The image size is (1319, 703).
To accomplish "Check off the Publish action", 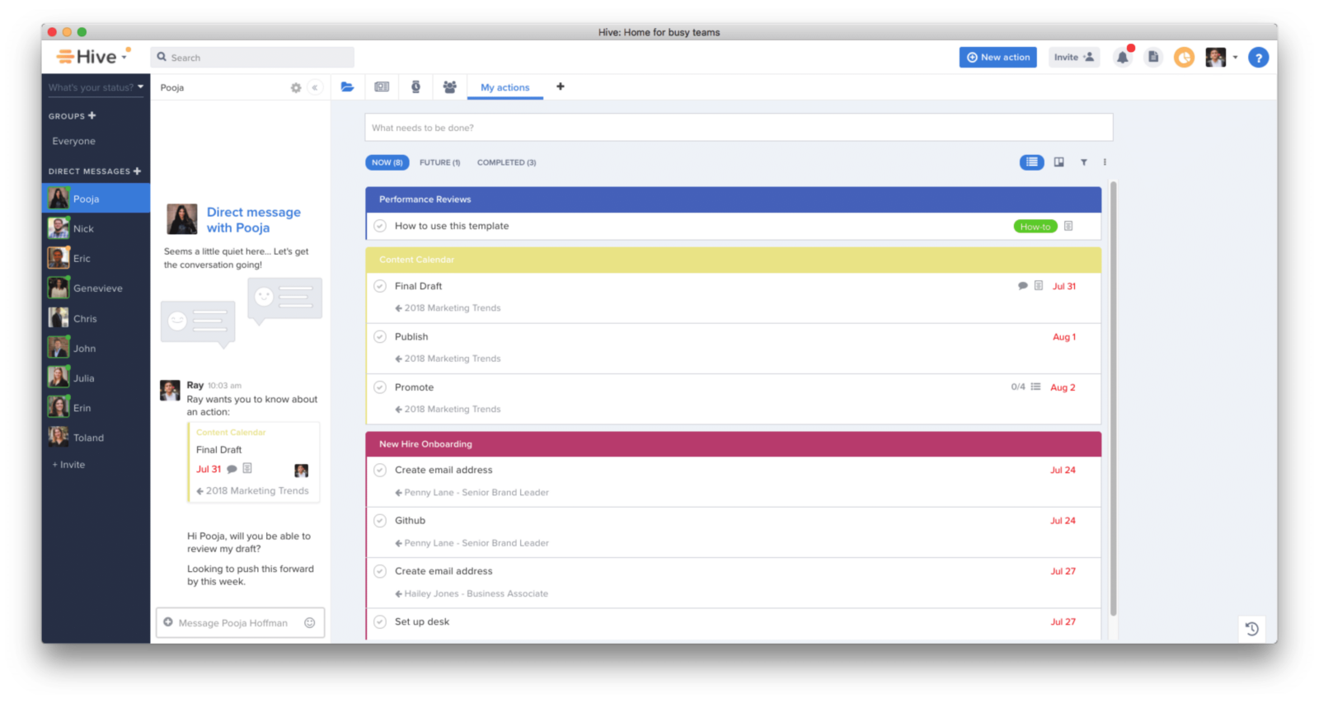I will click(380, 336).
